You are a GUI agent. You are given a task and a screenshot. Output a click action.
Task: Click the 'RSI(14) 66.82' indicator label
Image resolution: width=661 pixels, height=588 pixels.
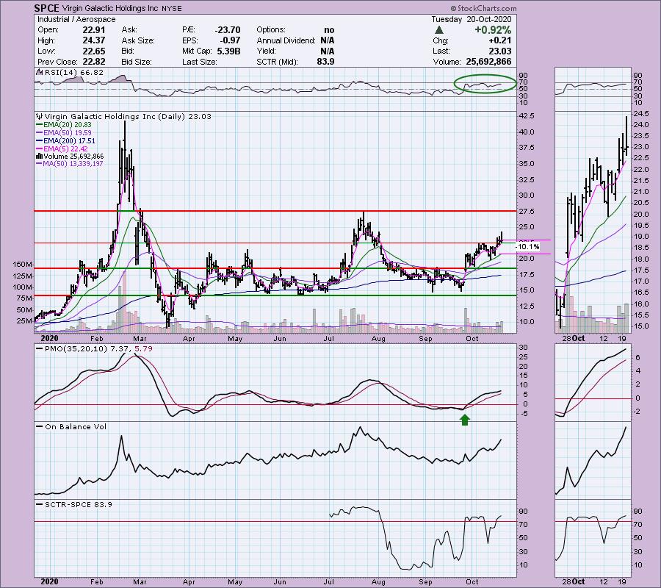coord(73,73)
